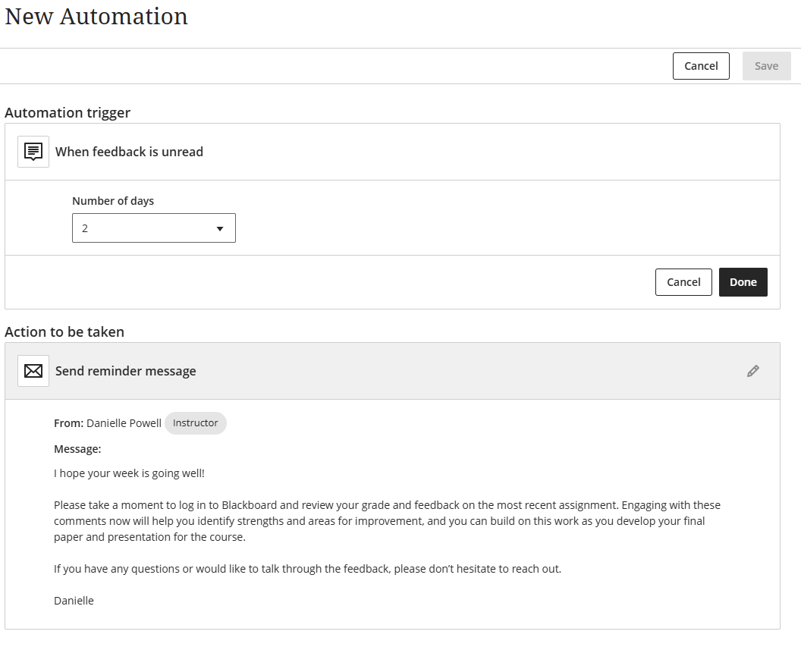
Task: Click sender name Danielle Powell
Action: (124, 423)
